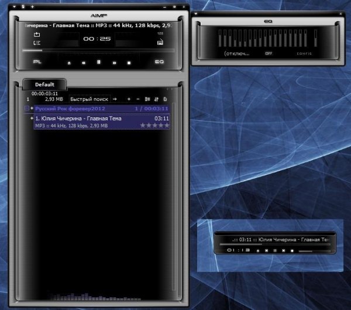Skip to next track in main player
Viewport: 351px width, 310px height.
coord(115,63)
